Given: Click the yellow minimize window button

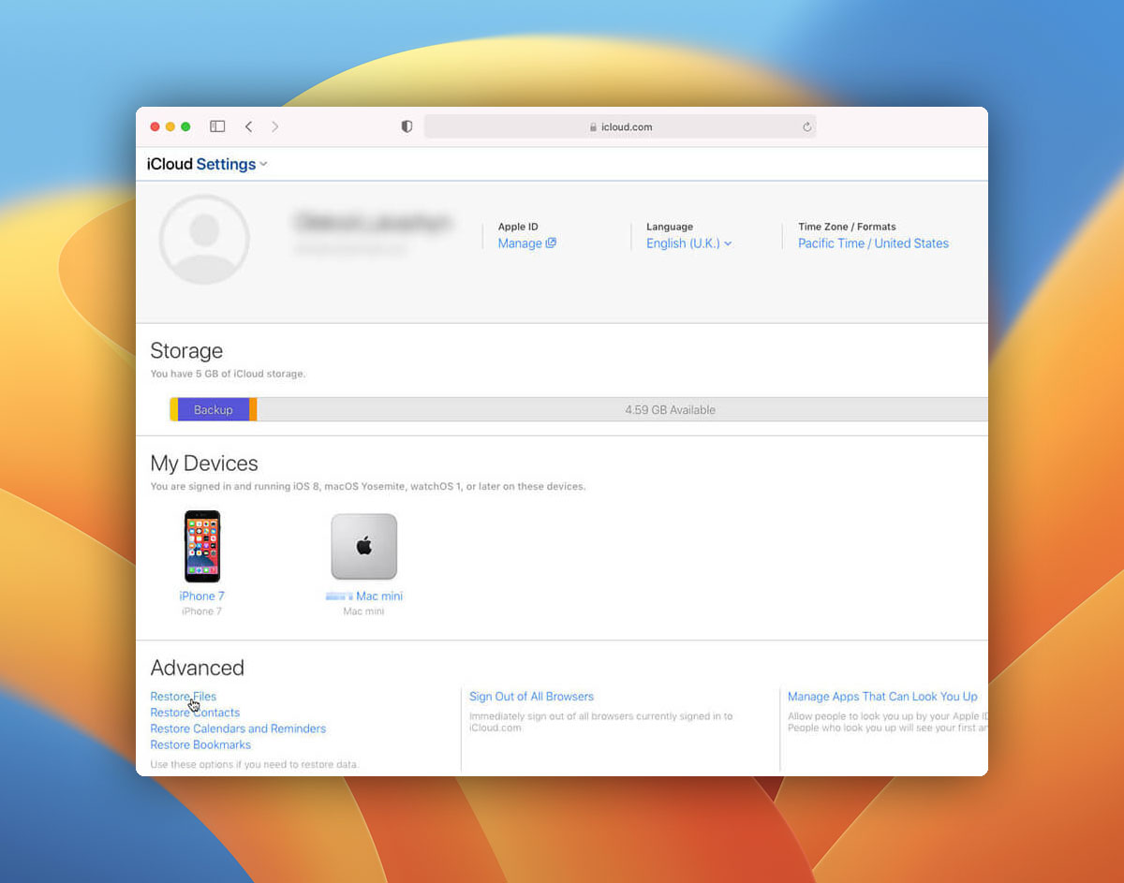Looking at the screenshot, I should tap(170, 126).
